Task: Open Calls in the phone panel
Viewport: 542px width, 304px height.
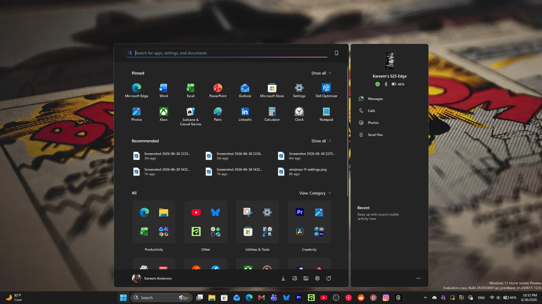Action: (x=367, y=111)
